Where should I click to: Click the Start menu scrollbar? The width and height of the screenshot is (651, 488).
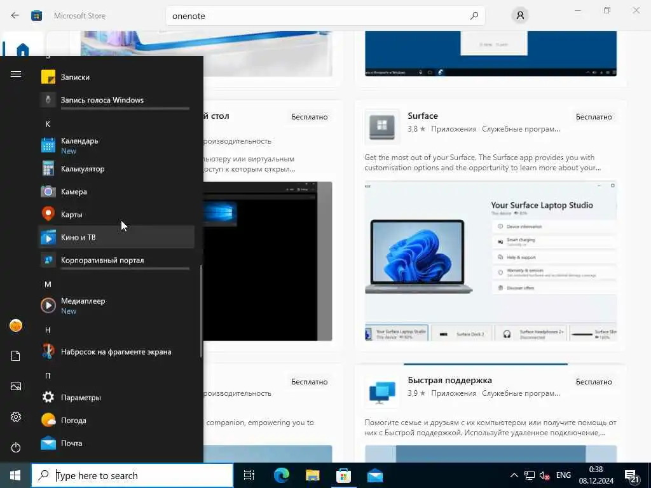pyautogui.click(x=201, y=311)
